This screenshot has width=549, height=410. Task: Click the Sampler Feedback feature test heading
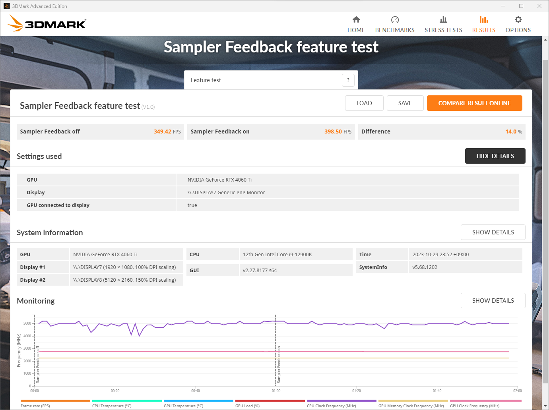80,106
